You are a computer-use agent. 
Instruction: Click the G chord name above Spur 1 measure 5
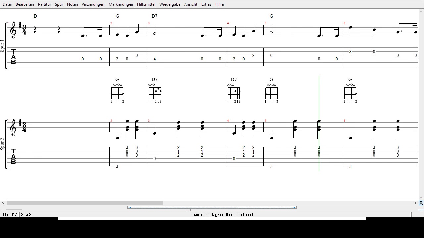point(271,16)
